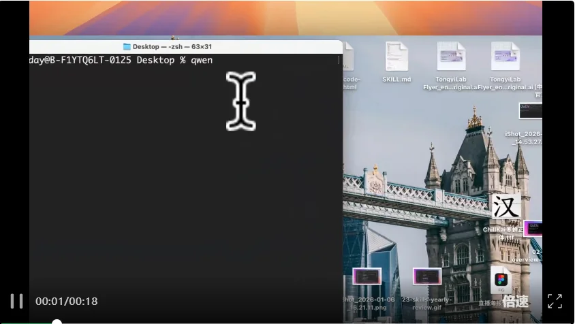Select the ChillKai font file icon
575x324 pixels.
coord(506,206)
